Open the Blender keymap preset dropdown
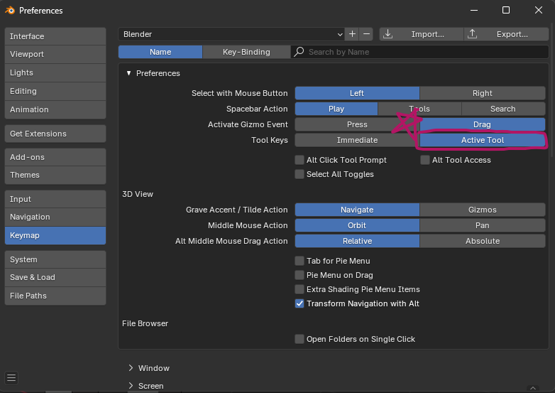The height and width of the screenshot is (393, 555). coord(231,34)
